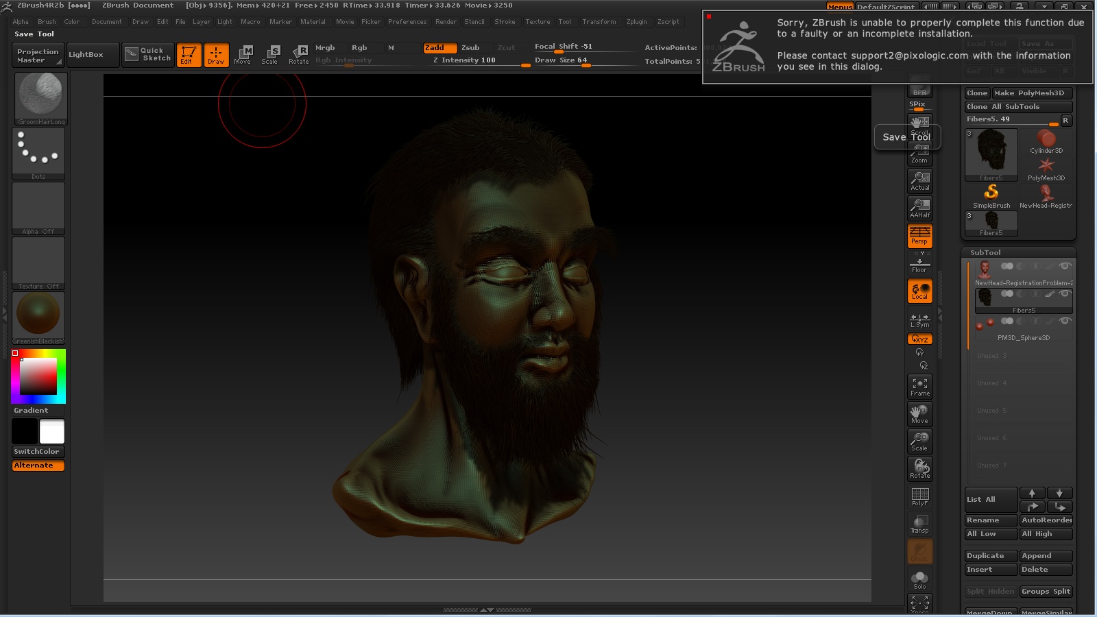This screenshot has width=1097, height=617.
Task: Open the Document menu
Action: (x=107, y=22)
